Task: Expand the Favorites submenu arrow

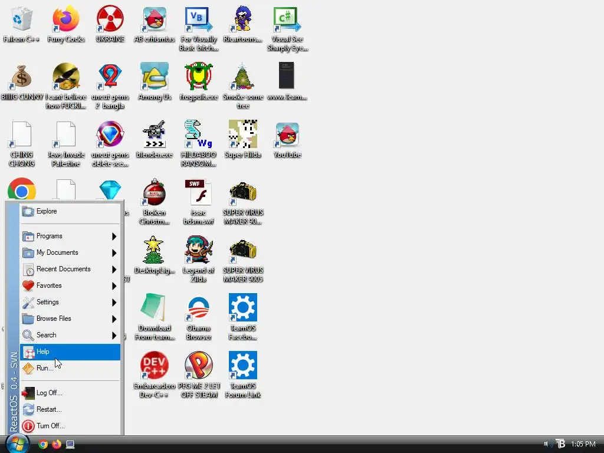Action: pyautogui.click(x=114, y=286)
